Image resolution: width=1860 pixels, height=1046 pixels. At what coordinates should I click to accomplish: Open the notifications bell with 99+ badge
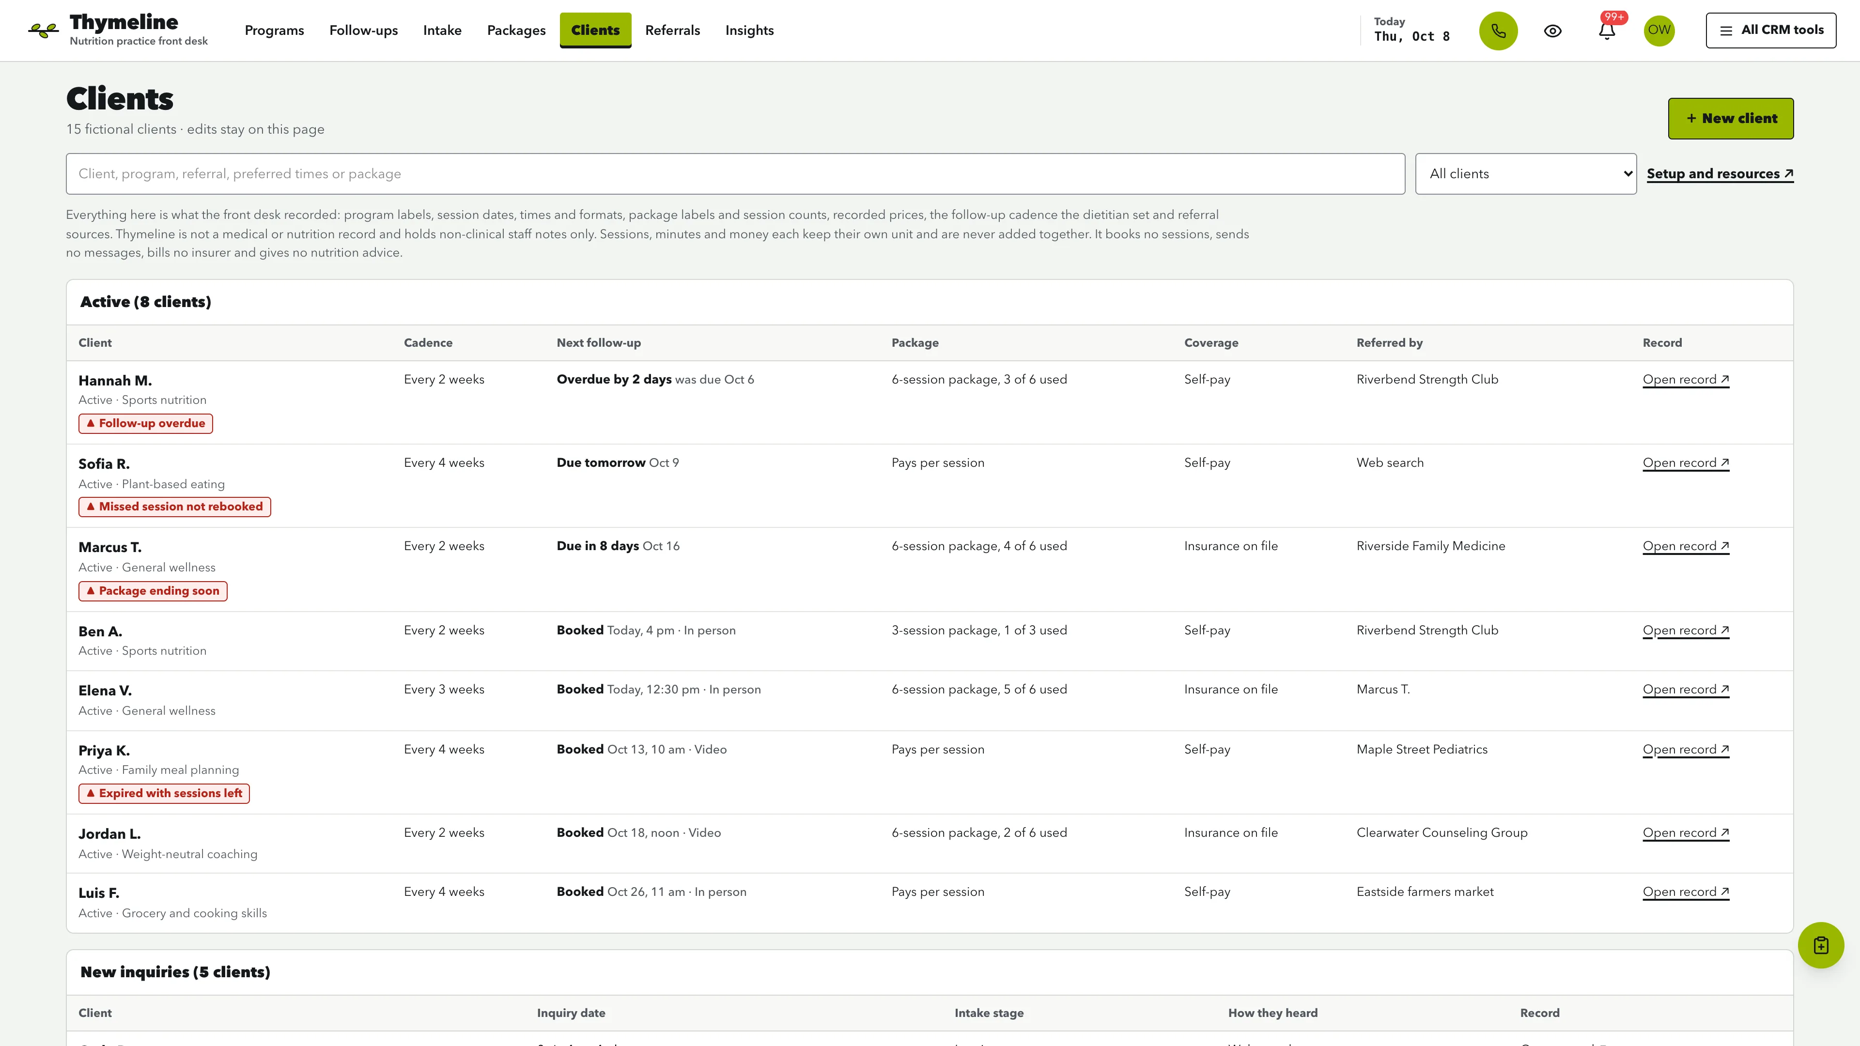coord(1607,31)
